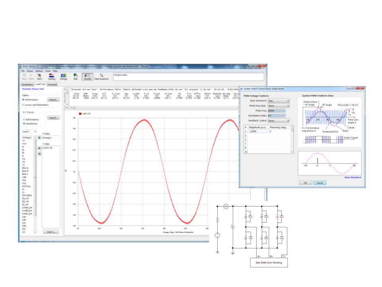The image size is (382, 287).
Task: Open the Options menu
Action: (39, 71)
